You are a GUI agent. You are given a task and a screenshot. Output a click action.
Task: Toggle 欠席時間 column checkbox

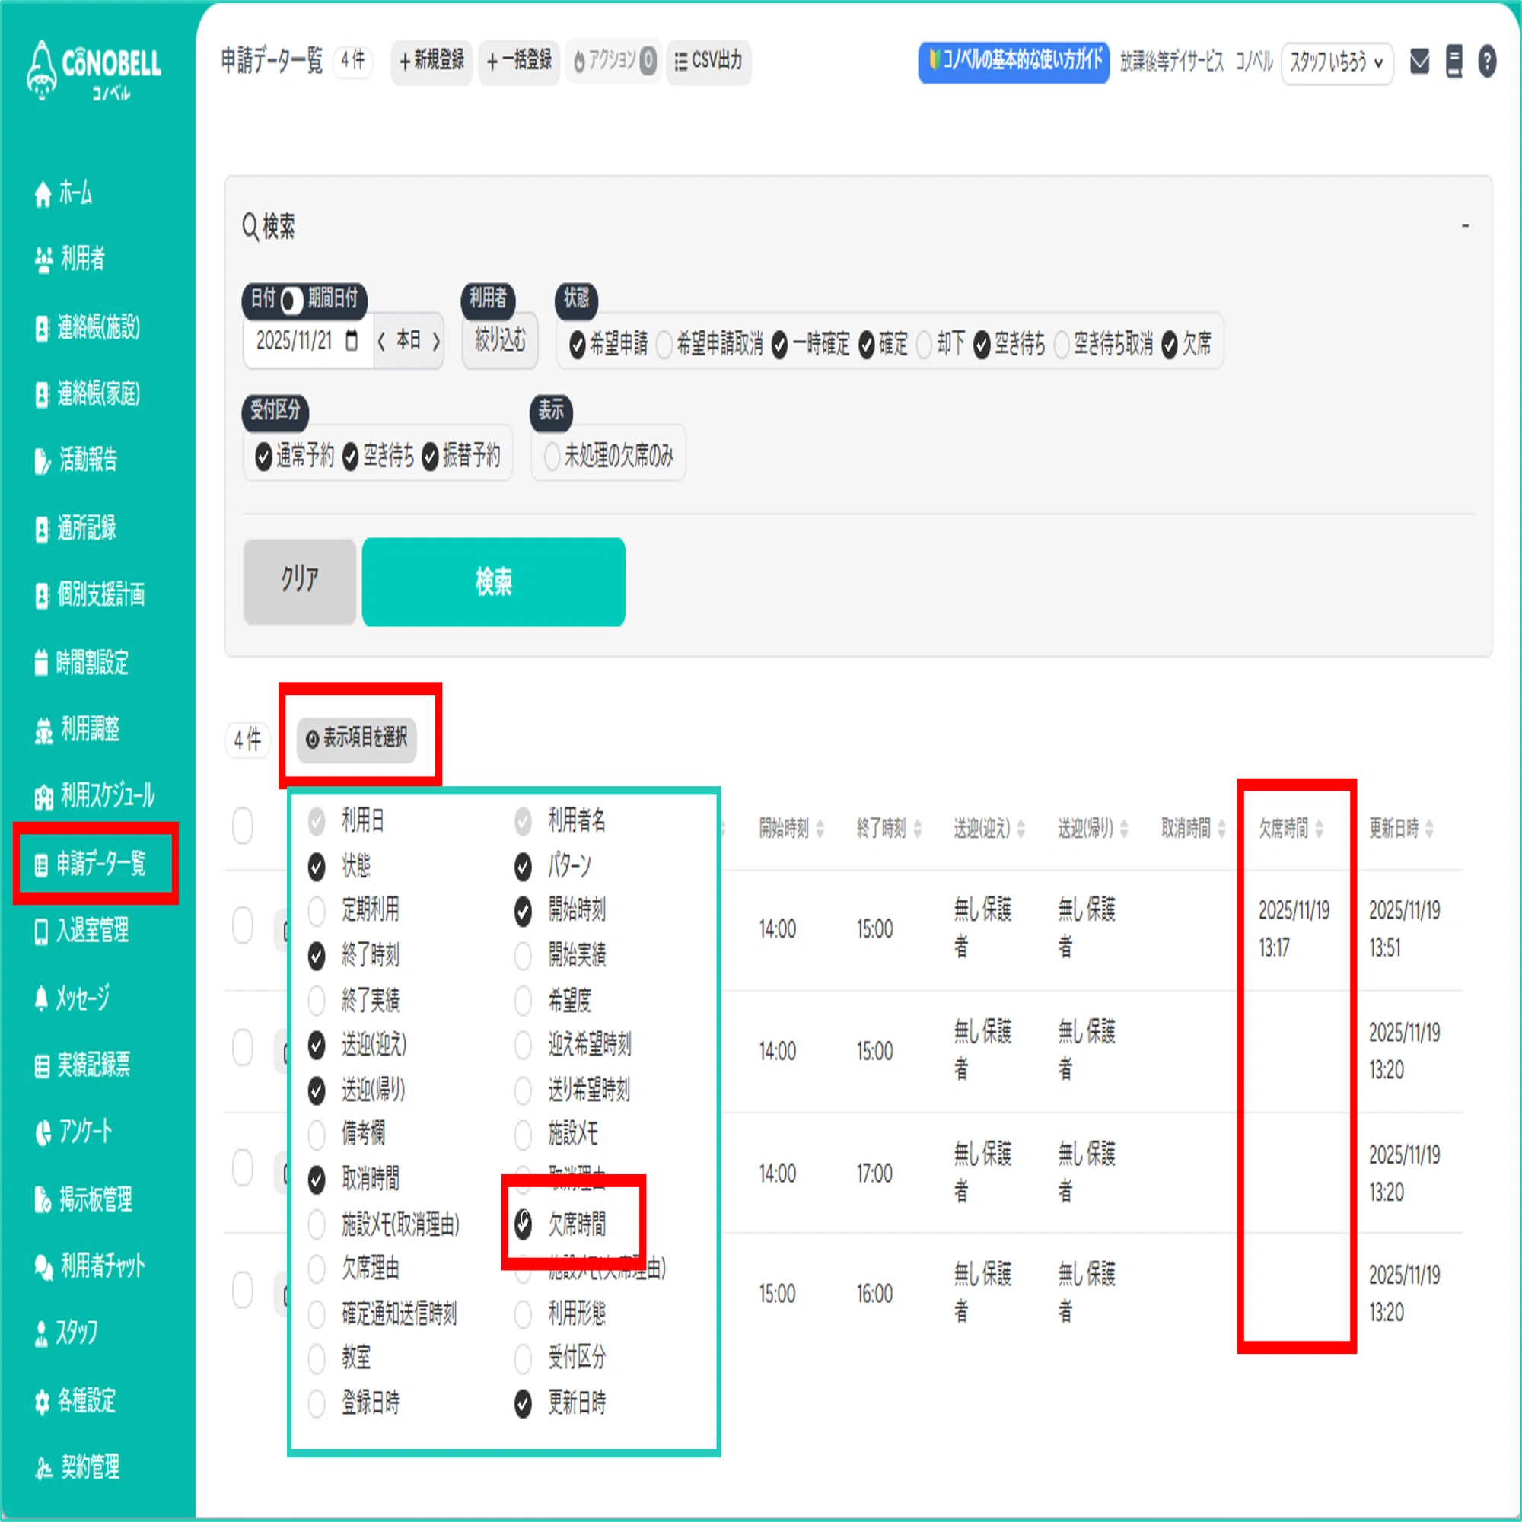pyautogui.click(x=523, y=1224)
